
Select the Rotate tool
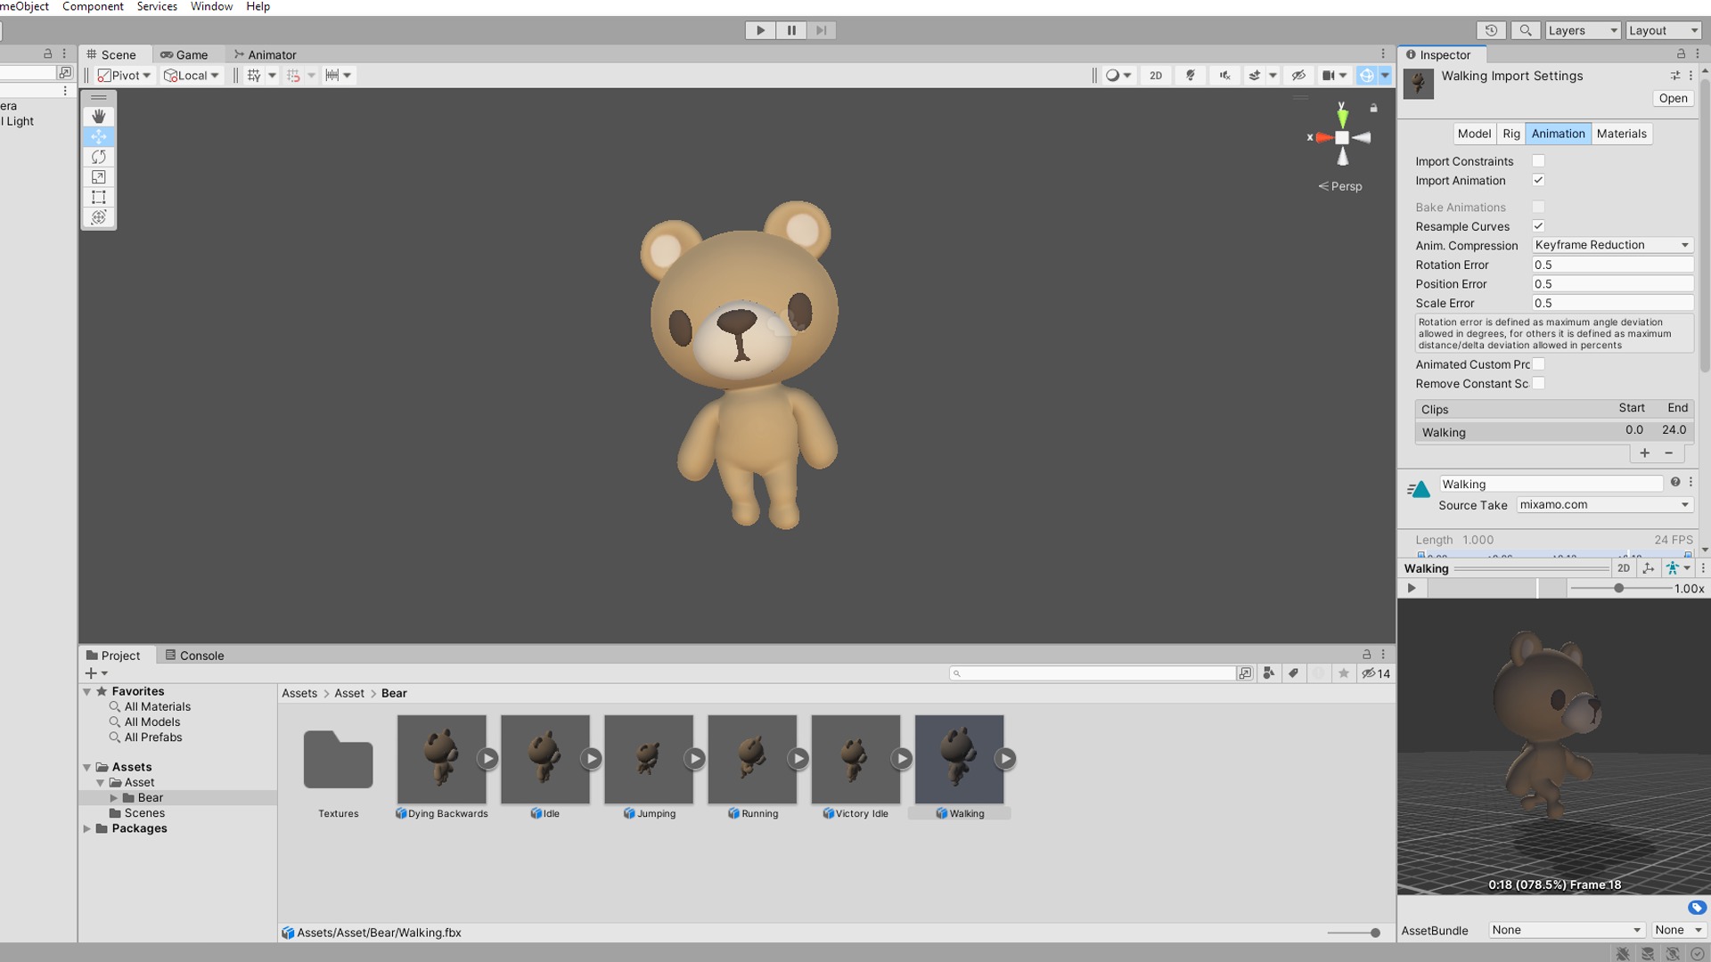(x=99, y=157)
